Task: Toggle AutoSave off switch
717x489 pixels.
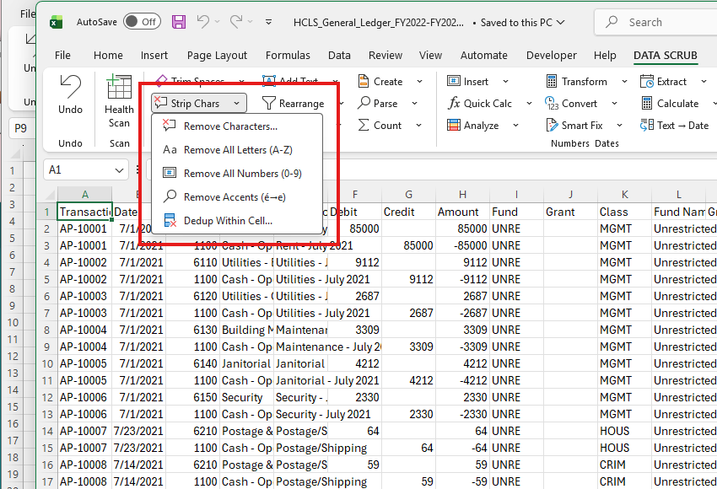Action: tap(142, 22)
